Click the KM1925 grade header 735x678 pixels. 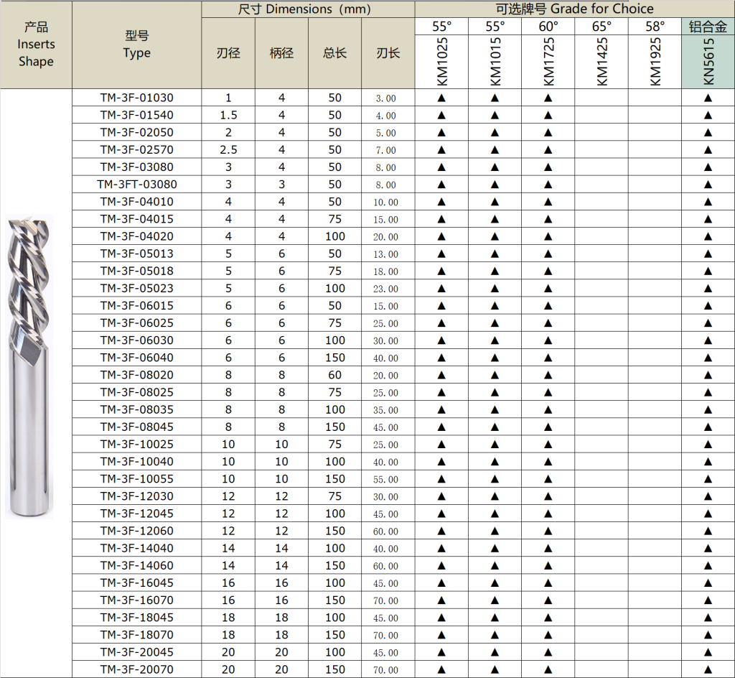click(655, 62)
